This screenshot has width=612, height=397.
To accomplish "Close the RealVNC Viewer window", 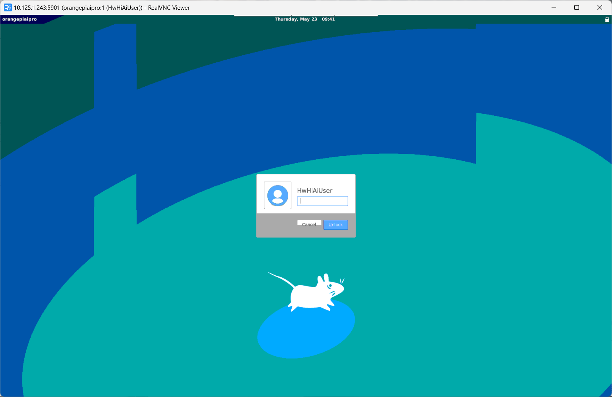I will click(600, 7).
